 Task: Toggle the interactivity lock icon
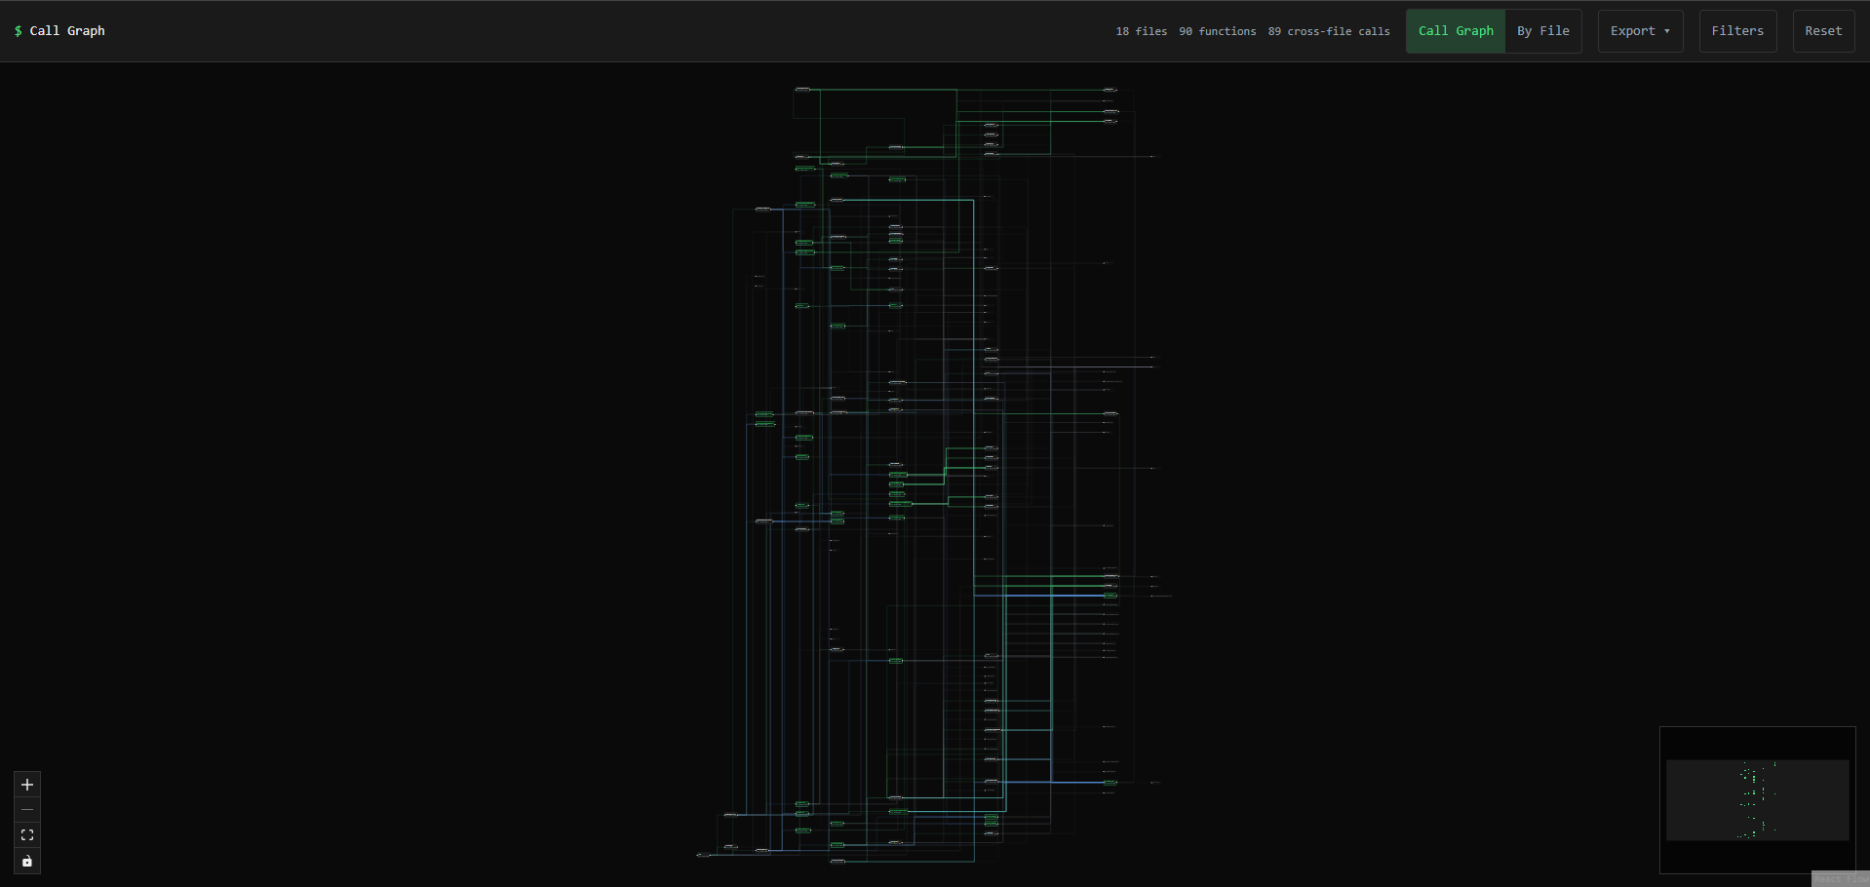click(27, 862)
